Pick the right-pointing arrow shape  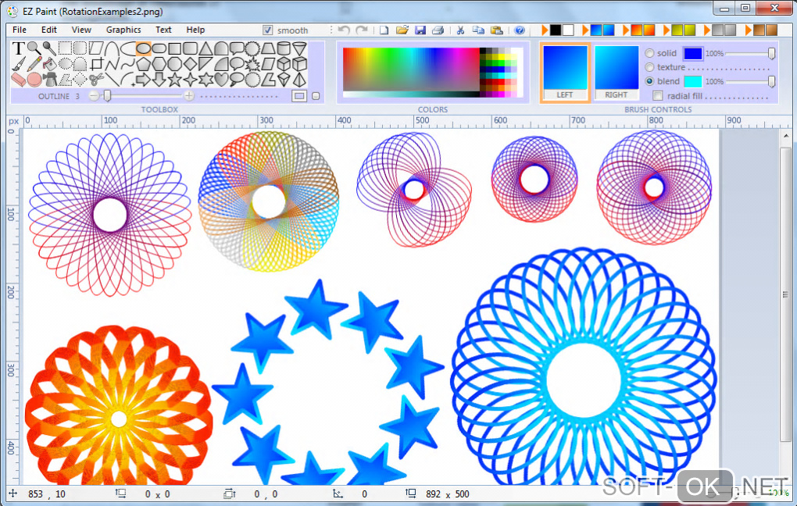pyautogui.click(x=143, y=79)
